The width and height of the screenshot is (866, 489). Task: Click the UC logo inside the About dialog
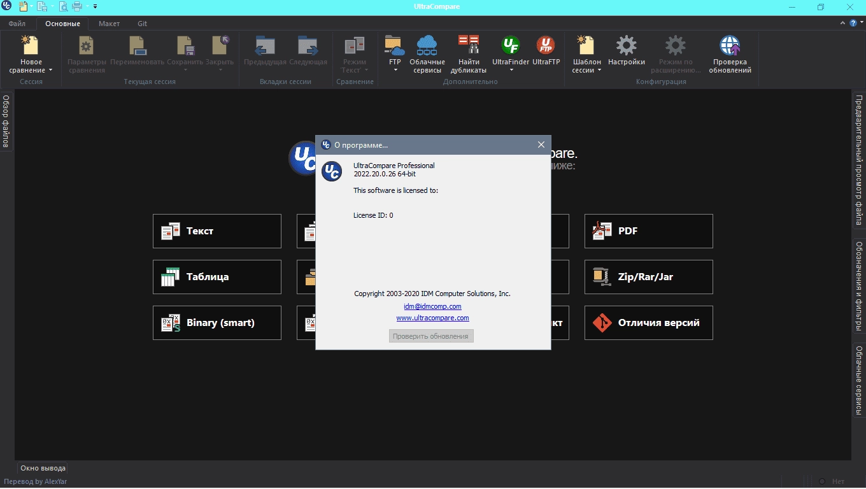[332, 171]
